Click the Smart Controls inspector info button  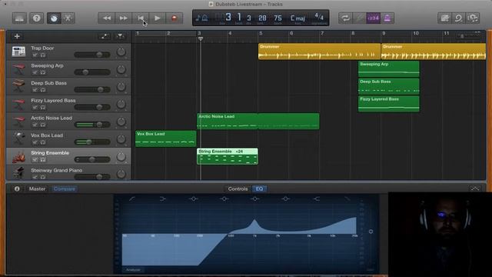(x=17, y=189)
